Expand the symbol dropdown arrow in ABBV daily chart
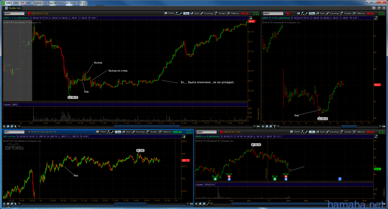388x209 pixels. [x=218, y=132]
